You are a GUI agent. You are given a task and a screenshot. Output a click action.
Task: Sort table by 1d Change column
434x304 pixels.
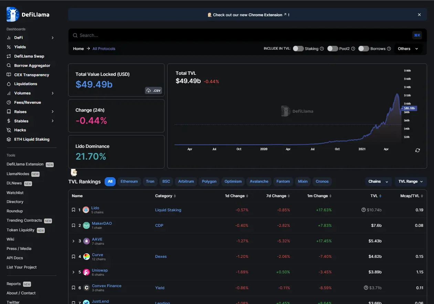click(236, 196)
